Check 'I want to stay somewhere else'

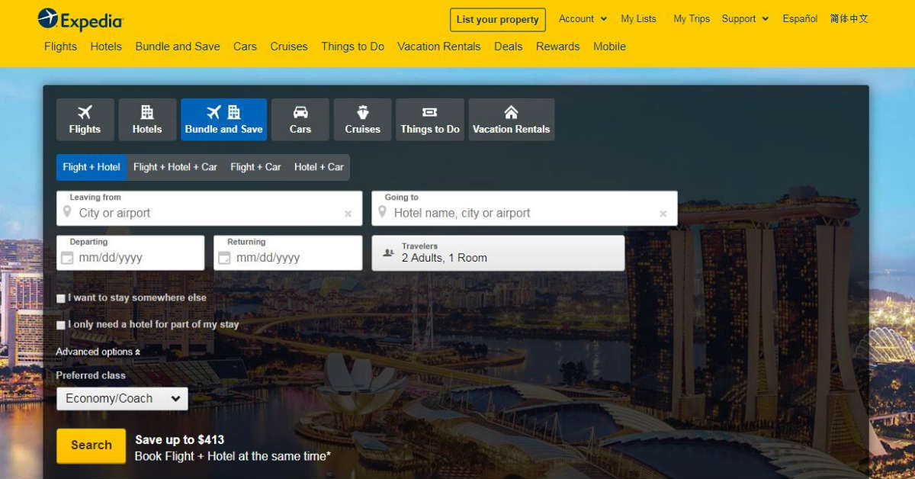click(61, 298)
